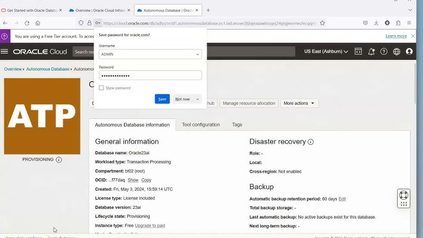Image resolution: width=423 pixels, height=238 pixels.
Task: Open Cloud Shell developer tools icon
Action: pyautogui.click(x=358, y=51)
